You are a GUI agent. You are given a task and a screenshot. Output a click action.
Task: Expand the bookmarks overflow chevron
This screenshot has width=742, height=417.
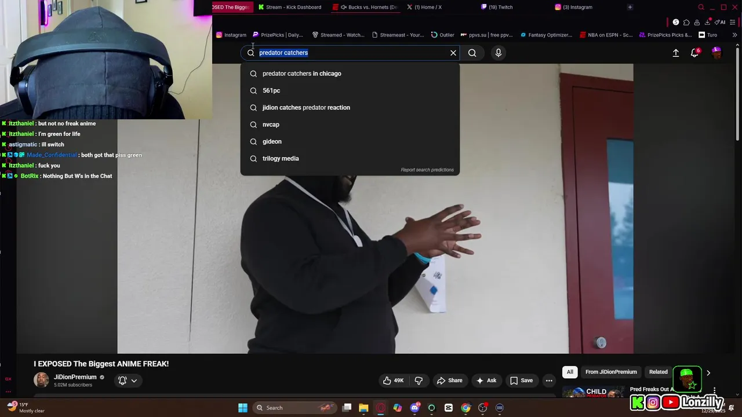point(734,35)
